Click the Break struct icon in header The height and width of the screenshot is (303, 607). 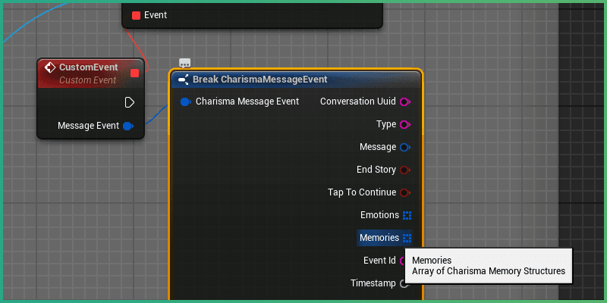(x=183, y=80)
